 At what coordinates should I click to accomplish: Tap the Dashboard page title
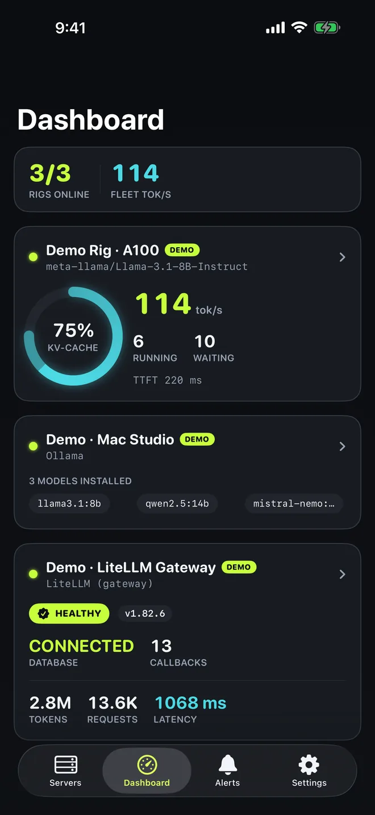pyautogui.click(x=91, y=120)
